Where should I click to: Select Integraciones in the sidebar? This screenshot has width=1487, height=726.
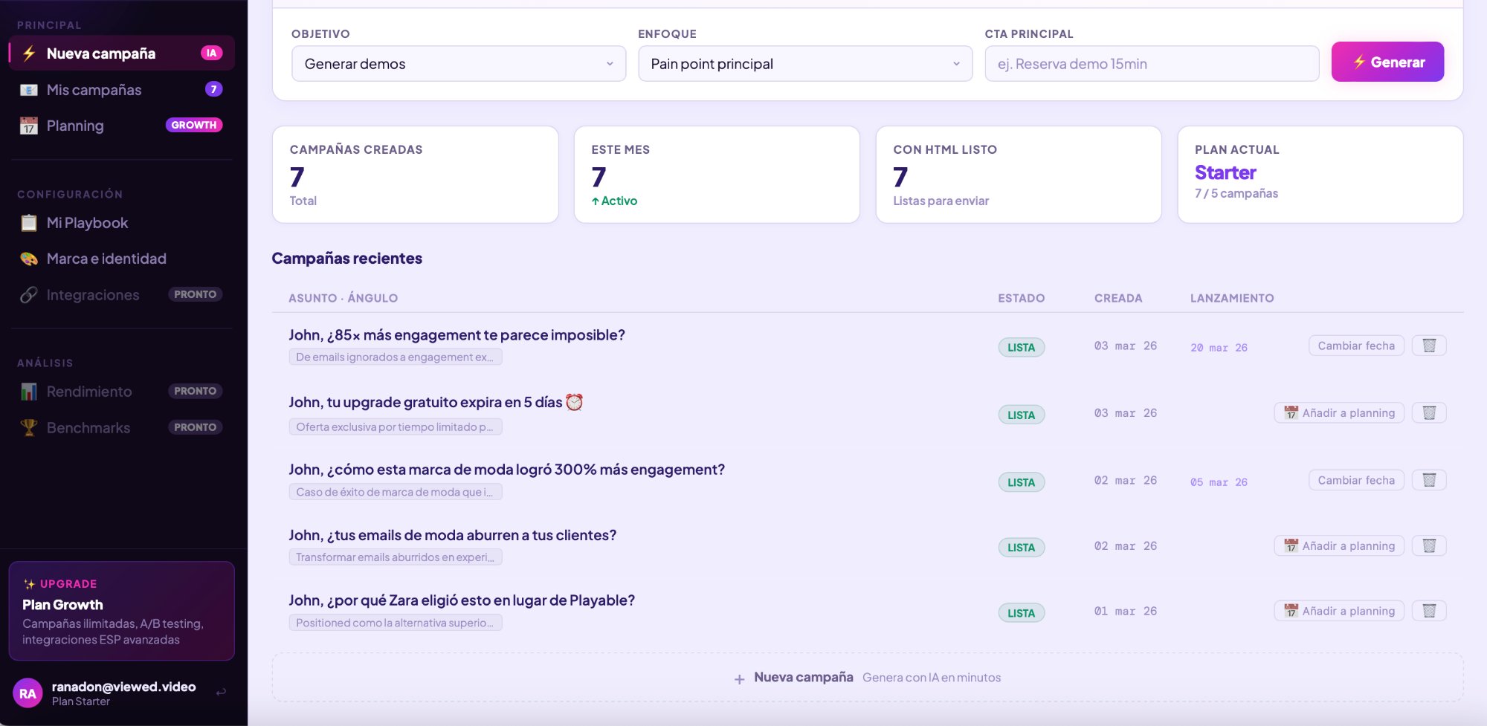click(x=122, y=295)
